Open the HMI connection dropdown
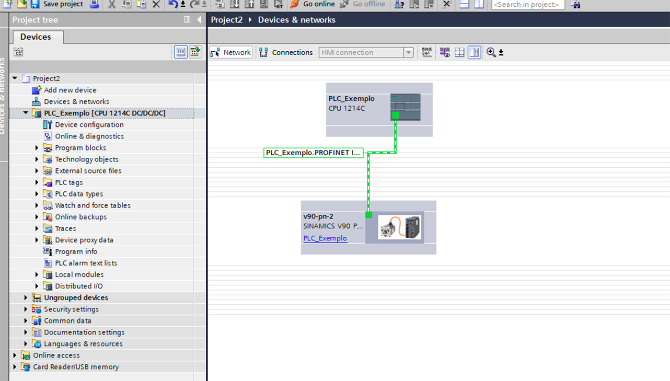The height and width of the screenshot is (381, 670). pyautogui.click(x=409, y=52)
